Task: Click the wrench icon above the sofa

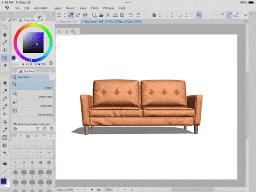Action: 74,31
